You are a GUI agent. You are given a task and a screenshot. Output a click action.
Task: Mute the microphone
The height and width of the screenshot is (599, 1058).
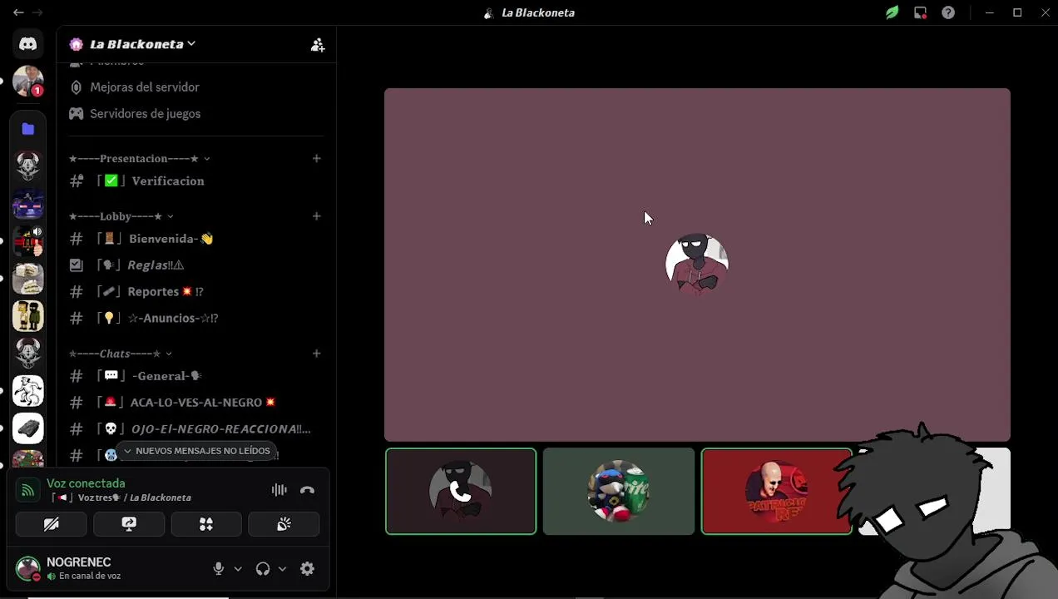pyautogui.click(x=218, y=568)
